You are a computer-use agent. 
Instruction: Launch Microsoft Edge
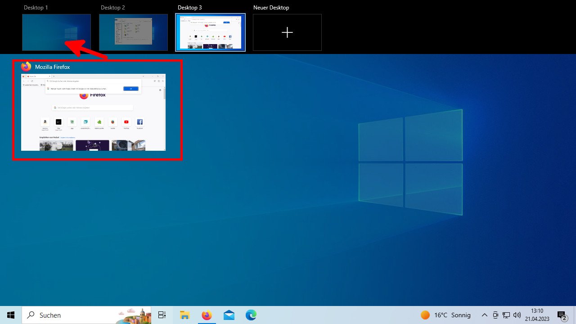251,315
